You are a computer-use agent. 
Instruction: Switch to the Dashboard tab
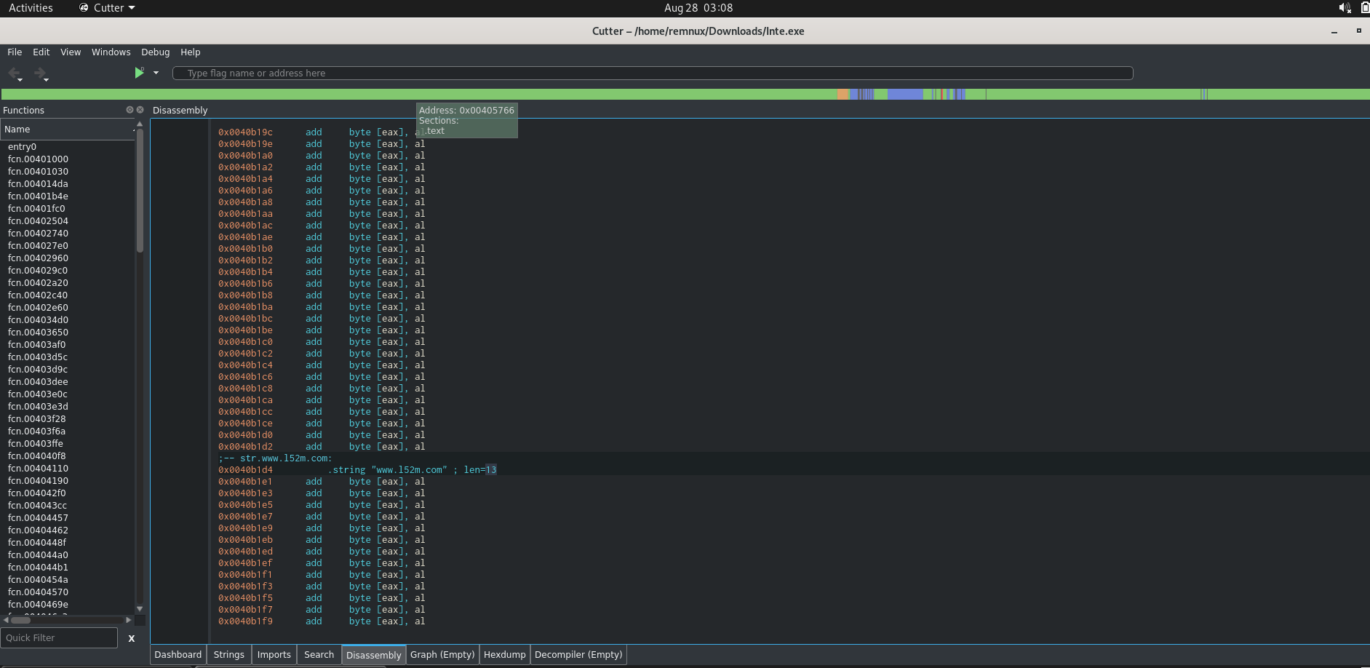tap(178, 655)
